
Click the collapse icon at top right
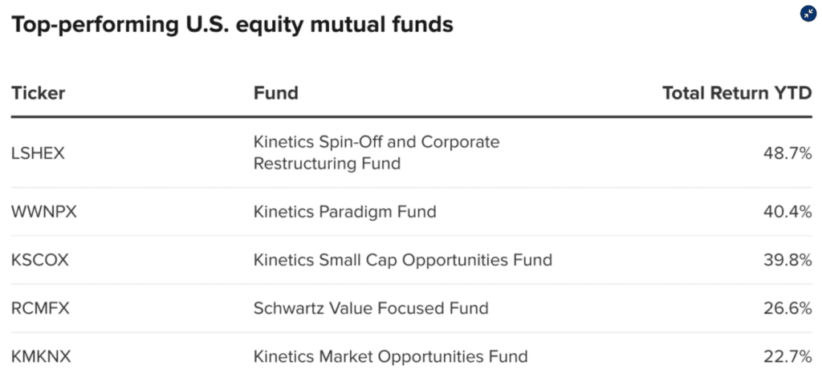pyautogui.click(x=808, y=14)
